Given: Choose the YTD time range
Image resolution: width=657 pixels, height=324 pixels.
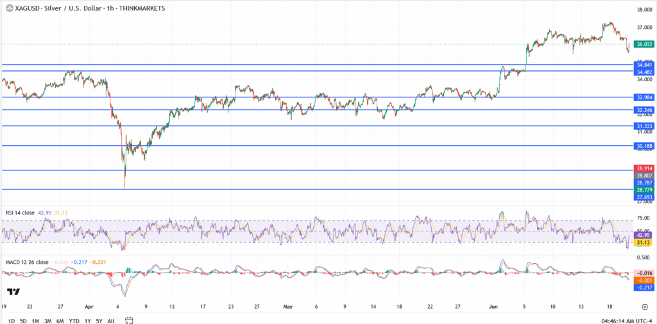Looking at the screenshot, I should coord(74,320).
